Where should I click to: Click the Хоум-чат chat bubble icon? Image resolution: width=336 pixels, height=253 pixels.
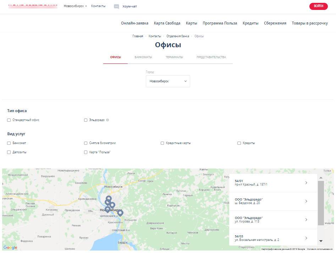(116, 6)
